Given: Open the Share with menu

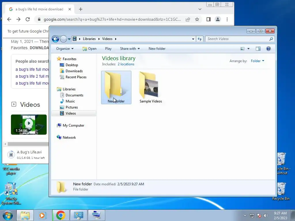Looking at the screenshot, I should [x=130, y=49].
